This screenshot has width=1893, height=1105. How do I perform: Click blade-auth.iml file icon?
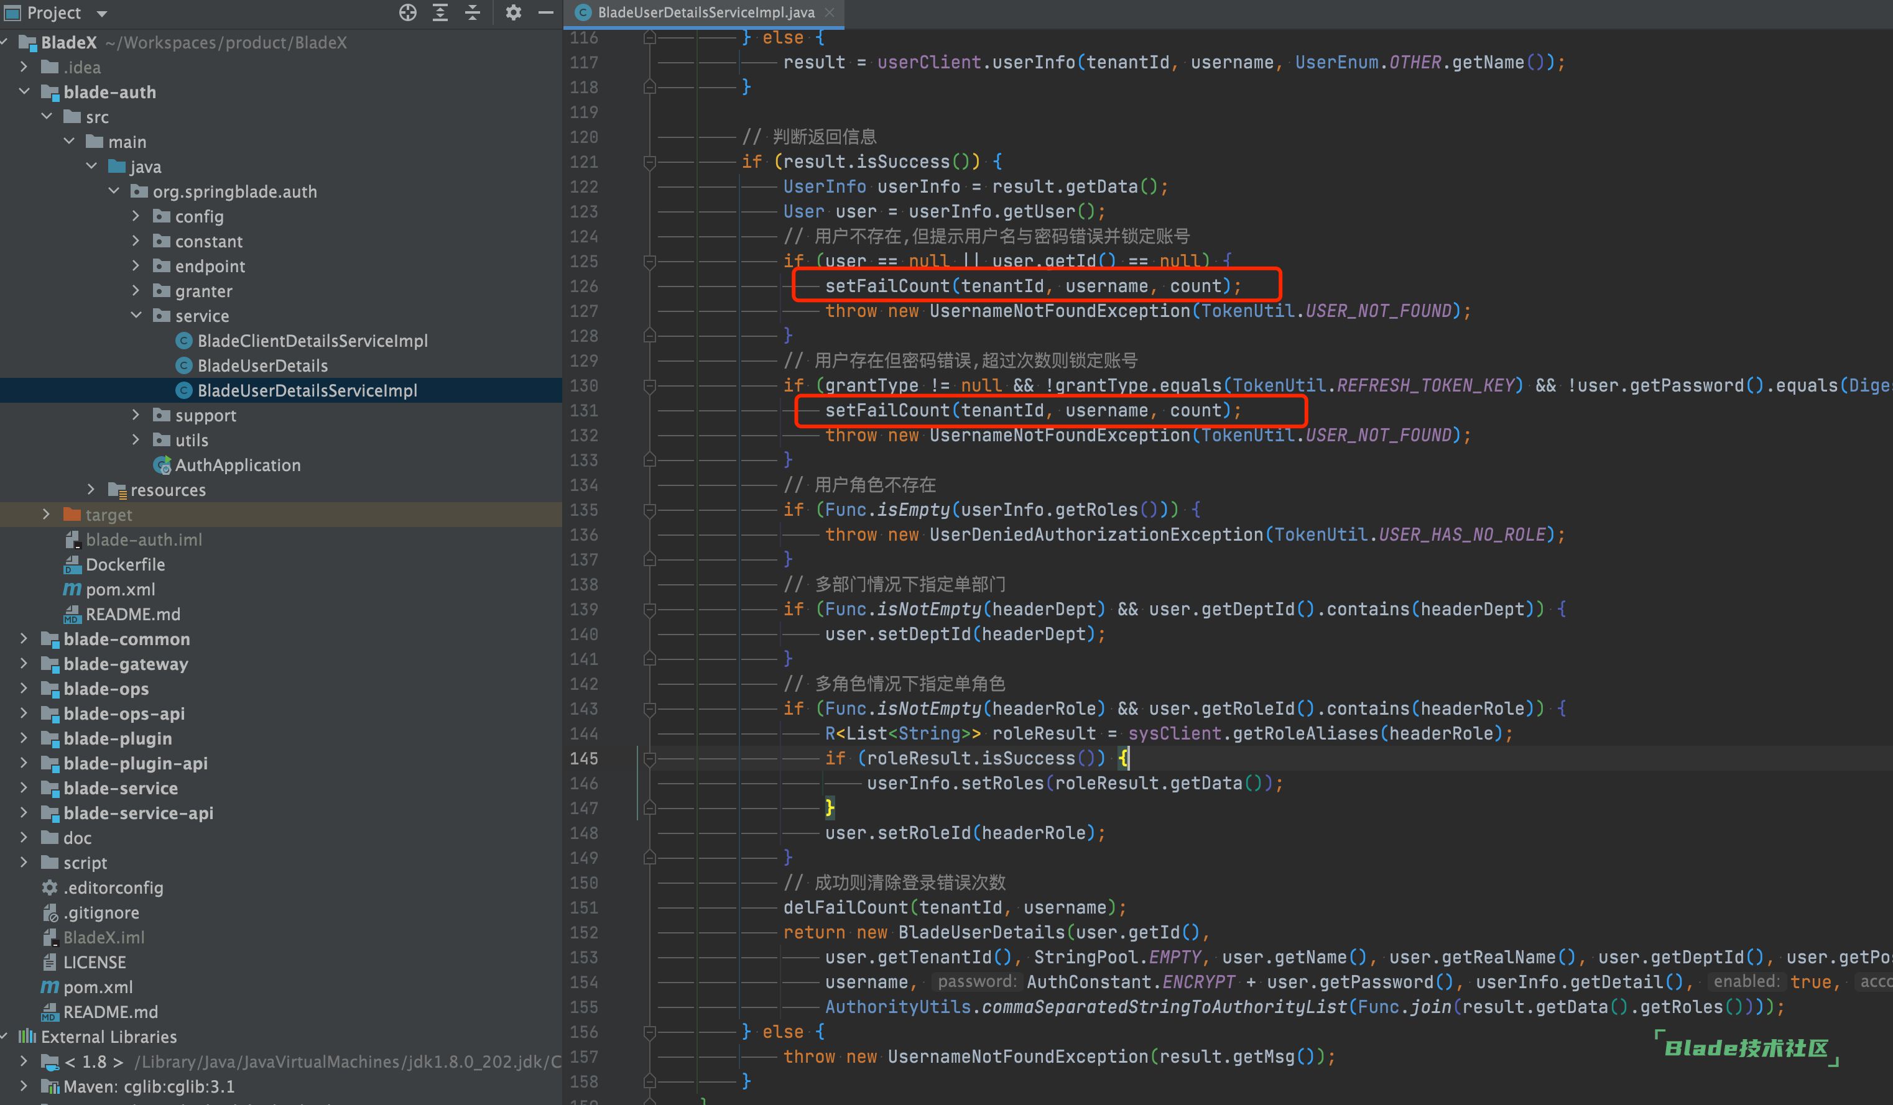point(72,539)
